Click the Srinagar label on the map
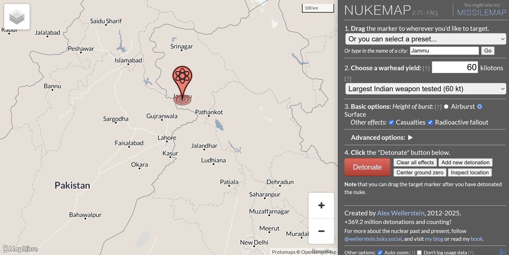509x255 pixels. pos(181,46)
